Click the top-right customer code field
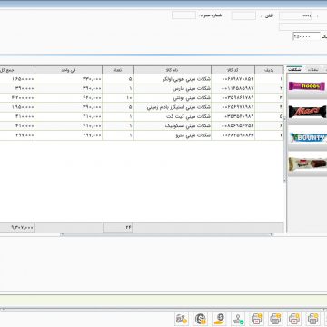Screen dimensions: 327x327 click(295, 16)
